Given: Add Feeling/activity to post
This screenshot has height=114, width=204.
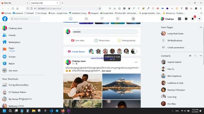Looking at the screenshot, I should click(x=126, y=41).
